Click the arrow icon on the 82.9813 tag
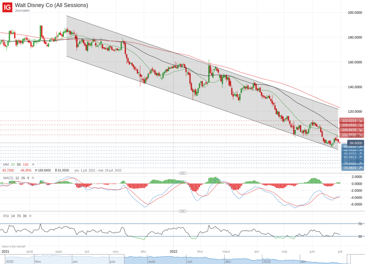Viewport: 365px width, 264px height. pyautogui.click(x=360, y=157)
